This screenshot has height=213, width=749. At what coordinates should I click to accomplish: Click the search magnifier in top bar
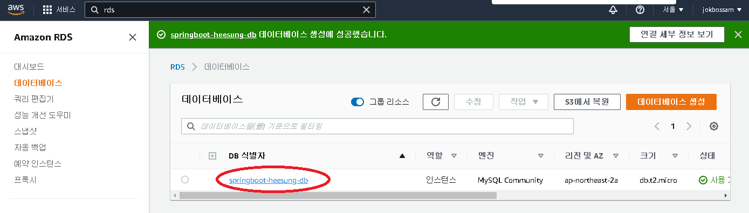tap(95, 10)
